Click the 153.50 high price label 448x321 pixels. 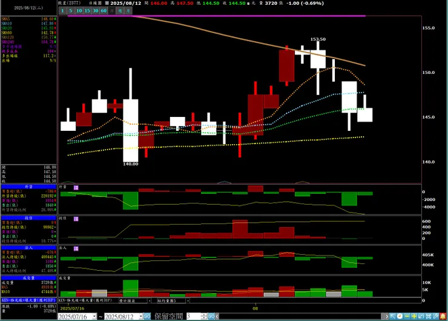pyautogui.click(x=318, y=39)
